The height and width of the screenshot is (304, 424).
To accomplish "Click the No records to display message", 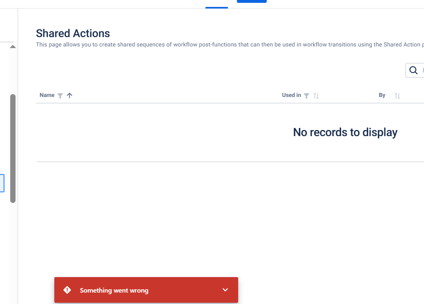I will click(345, 132).
